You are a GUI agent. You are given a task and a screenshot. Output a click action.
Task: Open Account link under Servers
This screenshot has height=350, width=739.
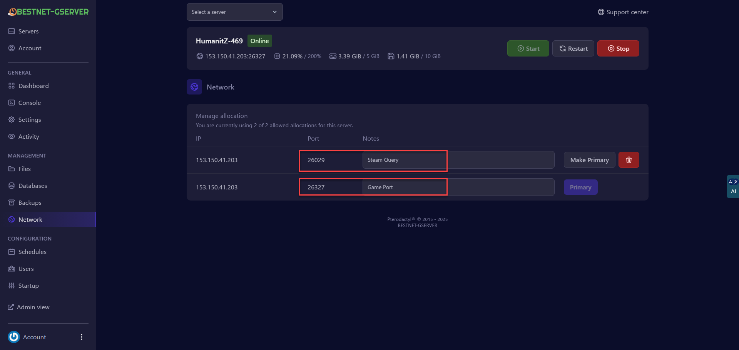pyautogui.click(x=30, y=48)
